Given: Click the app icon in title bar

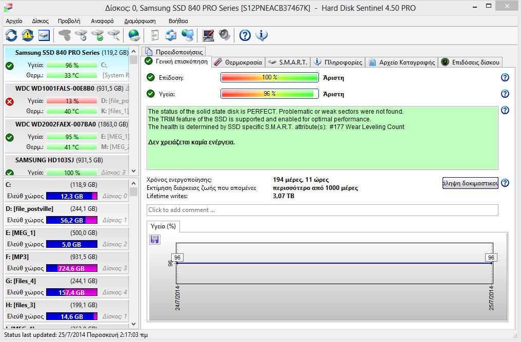Looking at the screenshot, I should [x=8, y=7].
